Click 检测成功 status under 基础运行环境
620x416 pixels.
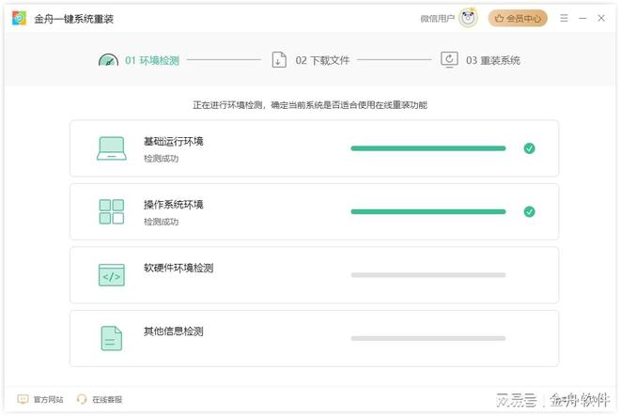(161, 159)
